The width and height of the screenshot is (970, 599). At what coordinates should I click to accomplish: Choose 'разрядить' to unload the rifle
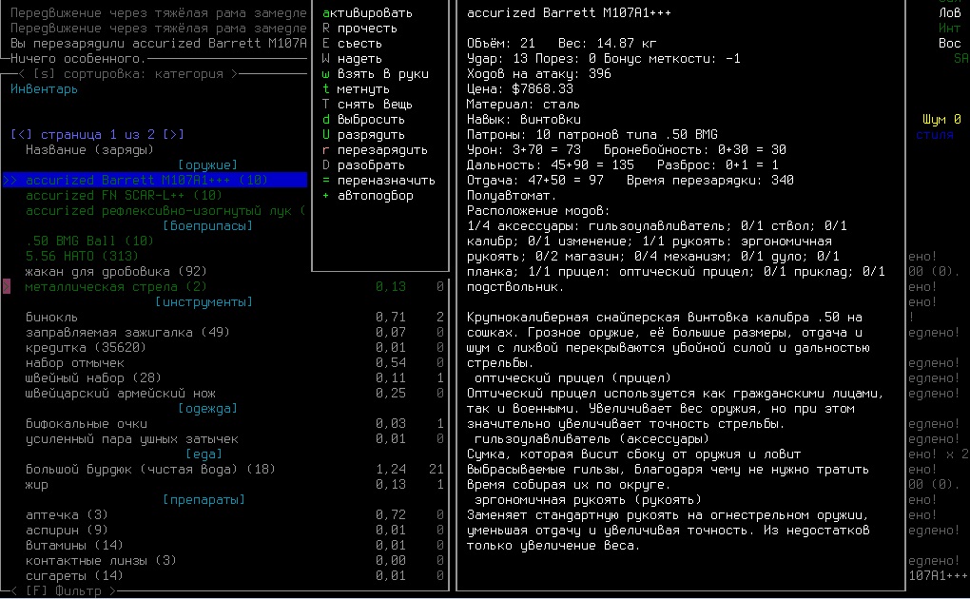pos(363,134)
